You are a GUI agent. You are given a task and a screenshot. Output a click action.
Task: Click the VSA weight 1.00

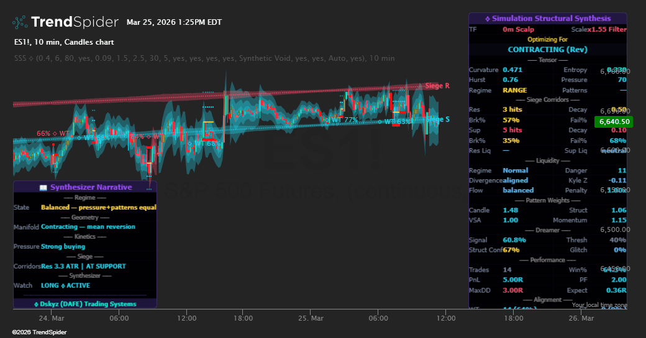pyautogui.click(x=511, y=220)
